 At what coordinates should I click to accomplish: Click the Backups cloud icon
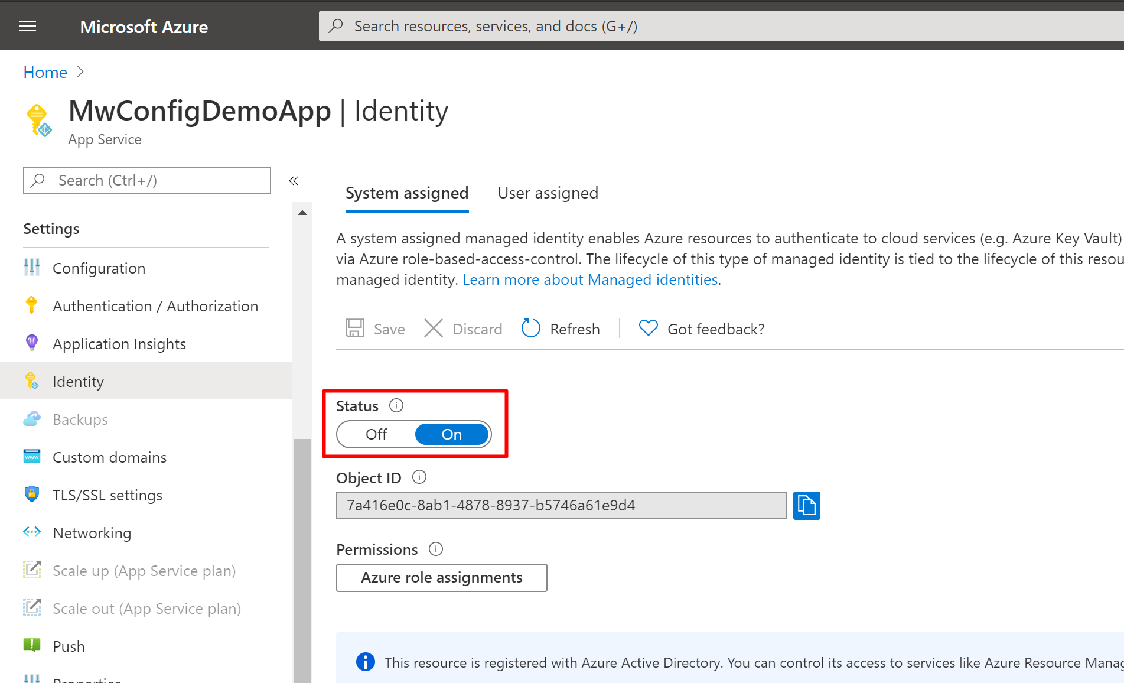pyautogui.click(x=31, y=419)
